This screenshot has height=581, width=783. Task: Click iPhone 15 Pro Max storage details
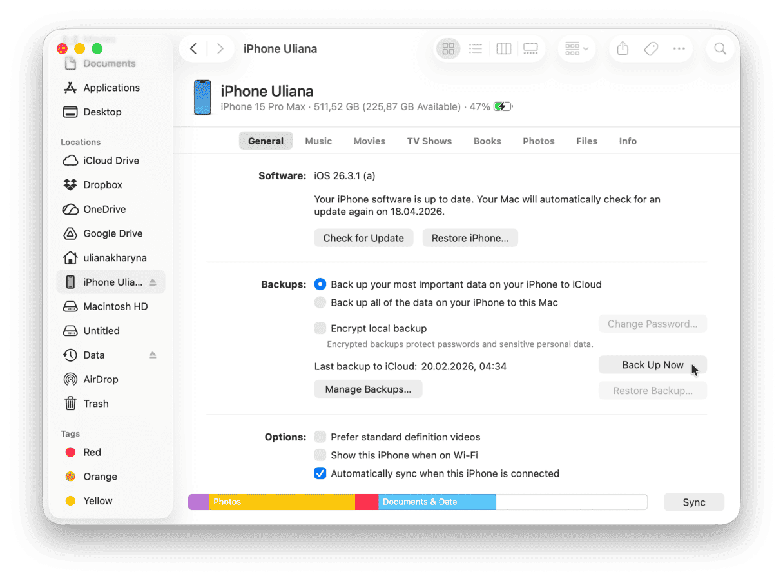[341, 107]
